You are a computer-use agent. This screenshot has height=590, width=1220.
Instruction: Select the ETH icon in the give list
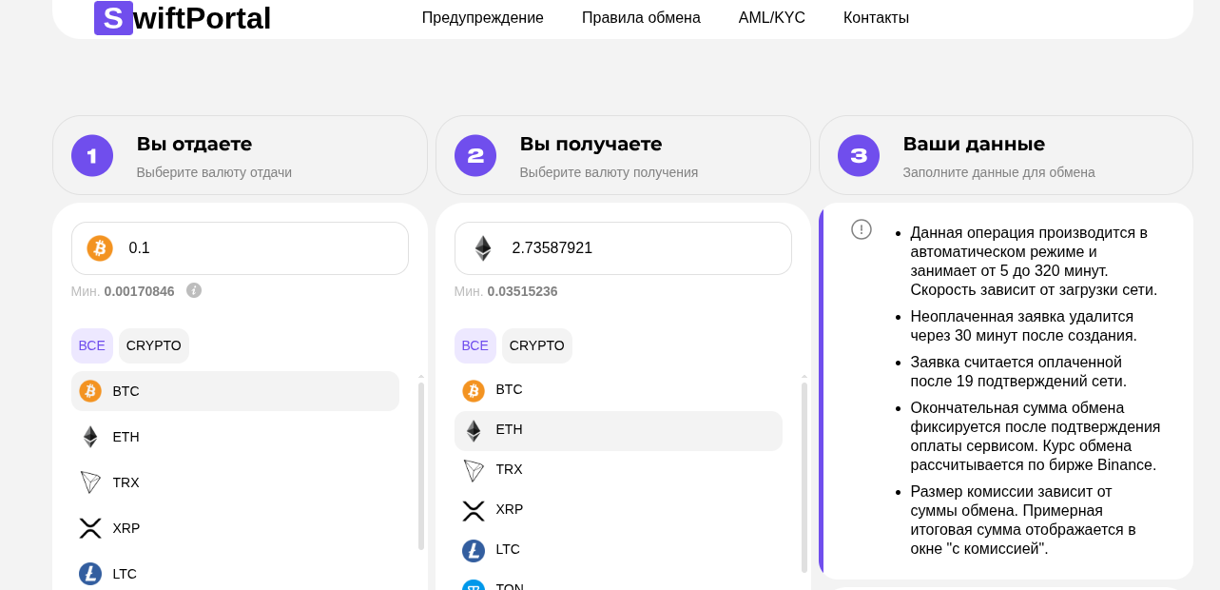(x=90, y=437)
